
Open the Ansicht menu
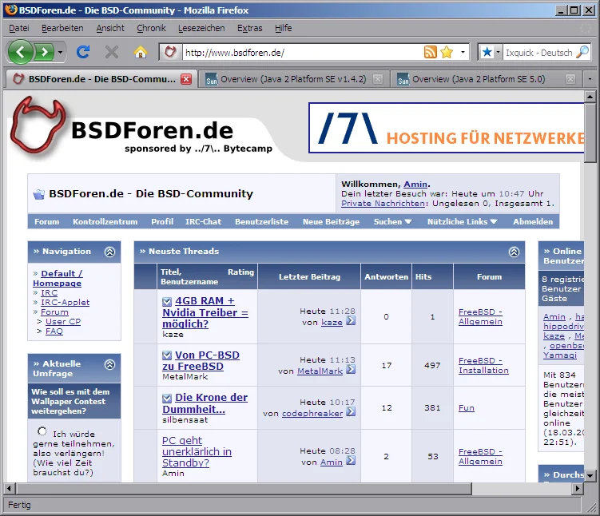tap(110, 28)
